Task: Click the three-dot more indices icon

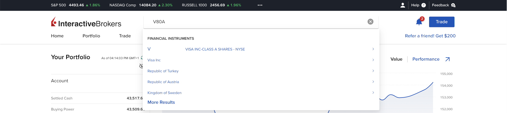Action: coord(260,5)
